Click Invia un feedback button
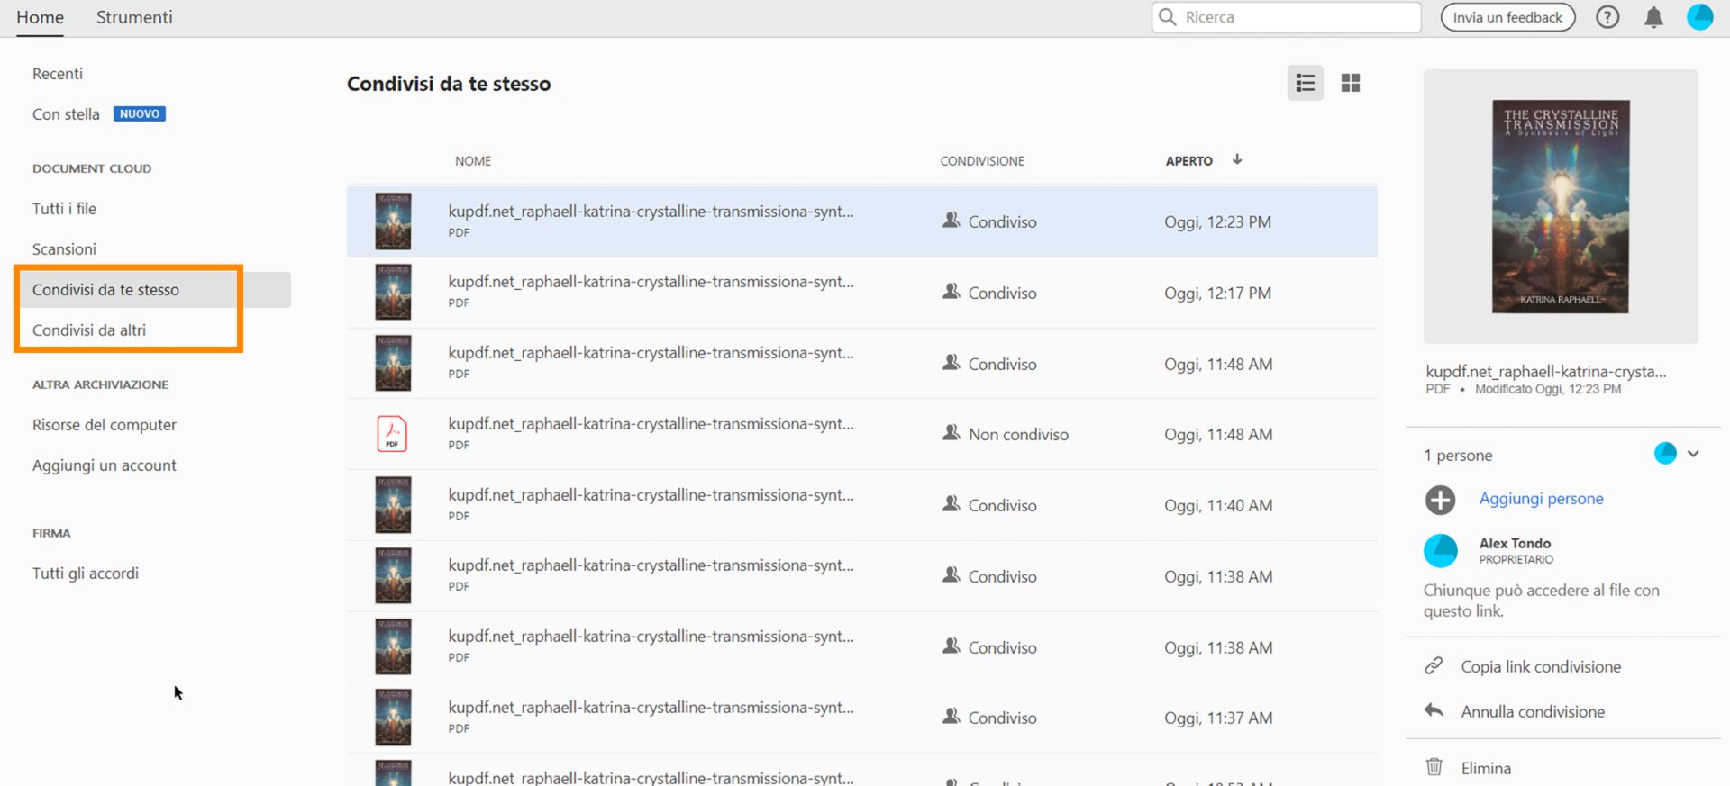The image size is (1730, 786). tap(1507, 17)
